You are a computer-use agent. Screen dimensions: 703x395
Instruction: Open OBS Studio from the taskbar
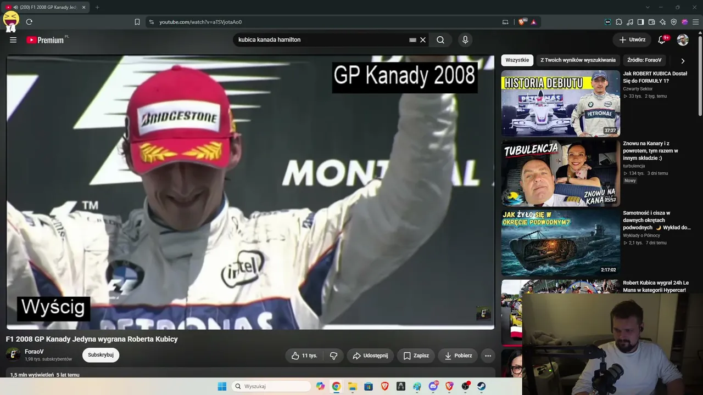click(466, 386)
